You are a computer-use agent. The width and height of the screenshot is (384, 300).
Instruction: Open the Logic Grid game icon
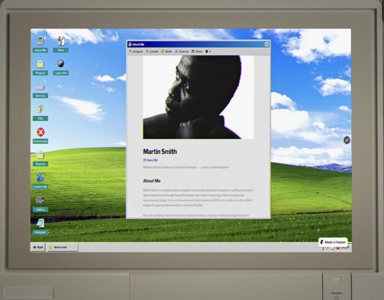(61, 67)
